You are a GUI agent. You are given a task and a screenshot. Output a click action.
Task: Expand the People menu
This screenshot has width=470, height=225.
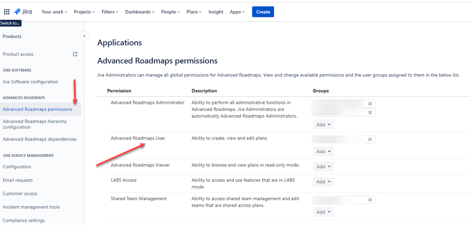pyautogui.click(x=170, y=12)
